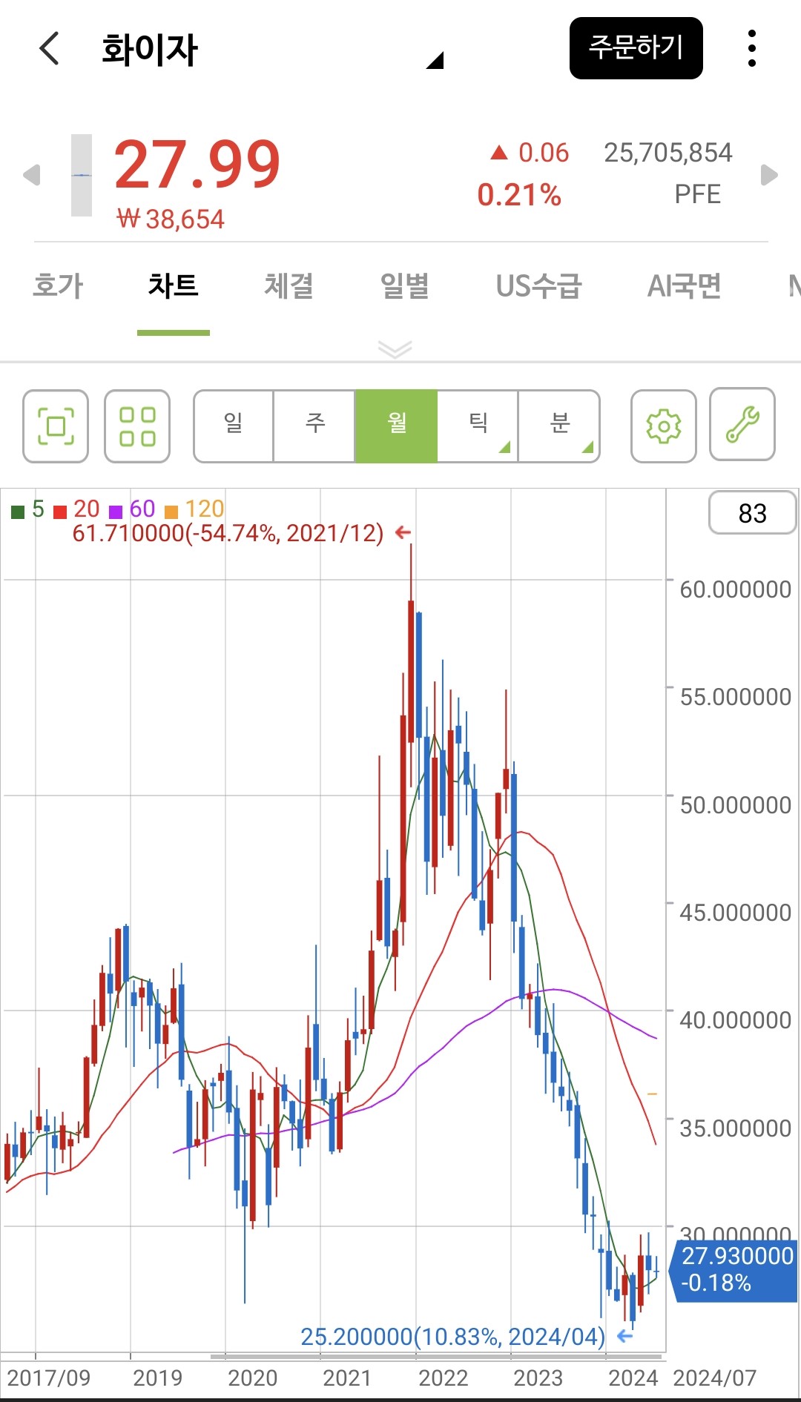Toggle fullscreen chart view icon
The width and height of the screenshot is (801, 1402).
(x=56, y=426)
